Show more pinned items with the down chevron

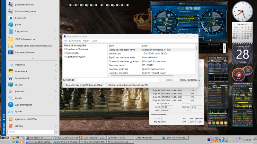[33, 58]
